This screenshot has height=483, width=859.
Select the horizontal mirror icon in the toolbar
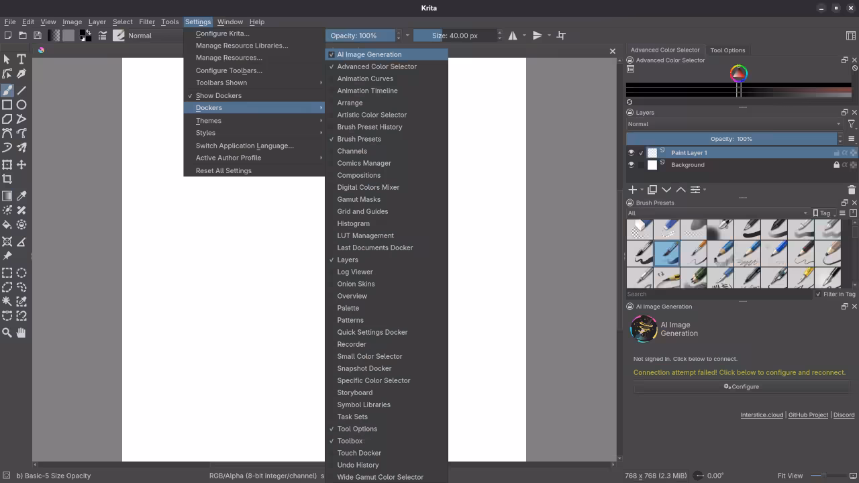click(513, 35)
